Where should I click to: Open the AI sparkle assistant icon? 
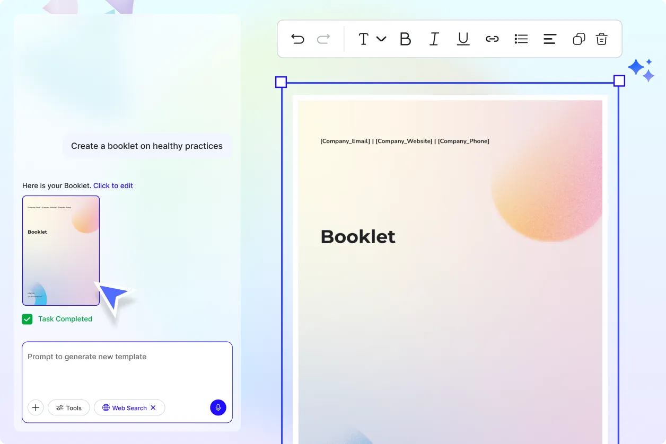[x=641, y=70]
